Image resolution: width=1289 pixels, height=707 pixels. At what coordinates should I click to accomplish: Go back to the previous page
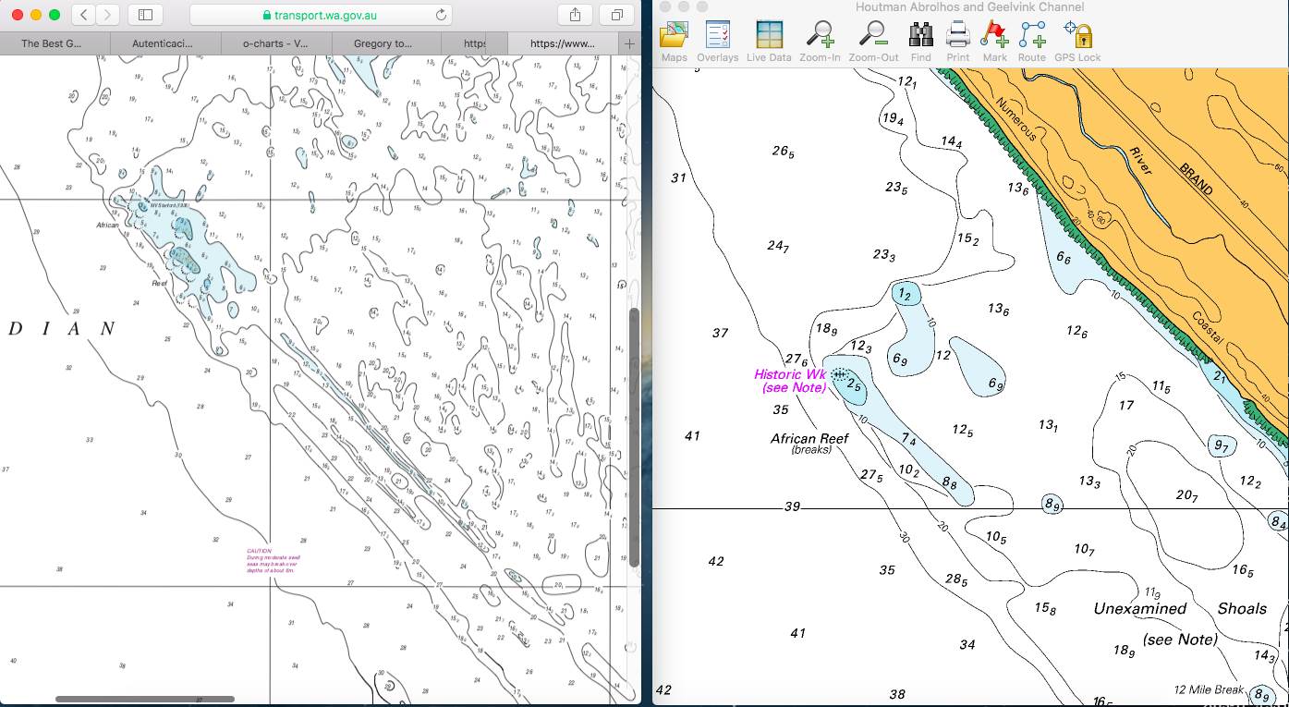click(84, 15)
